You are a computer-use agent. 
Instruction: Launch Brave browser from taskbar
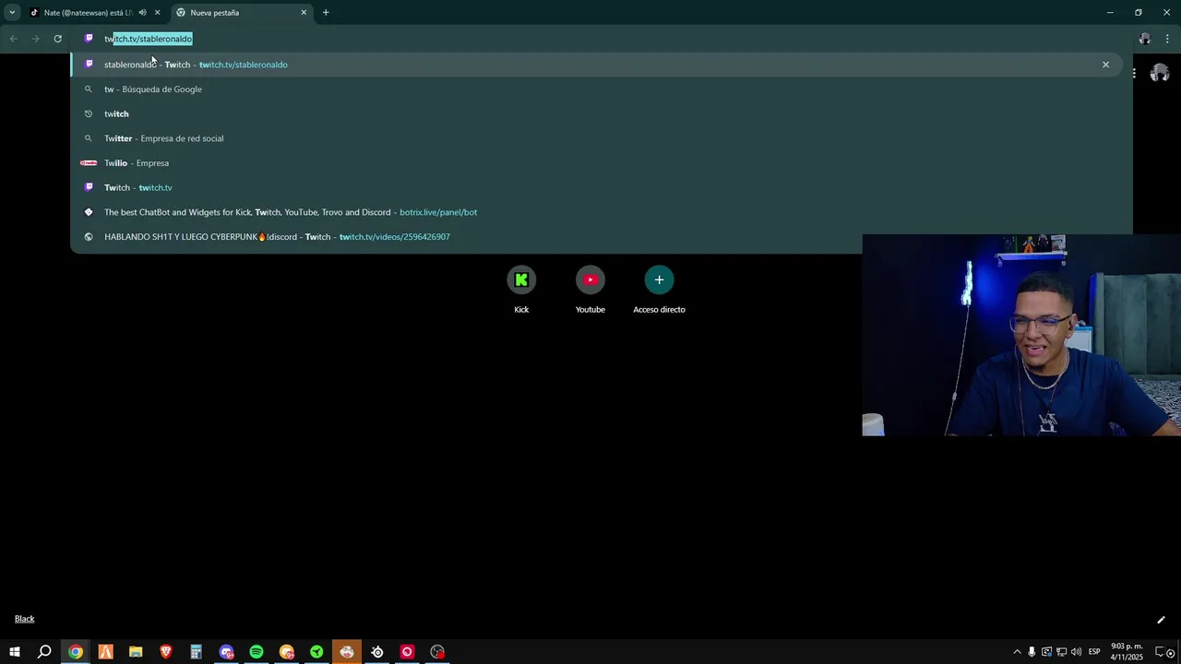166,652
